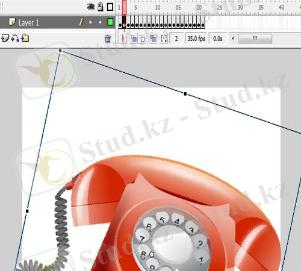The image size is (301, 271).
Task: Select Layer 1 in the timeline
Action: [29, 22]
